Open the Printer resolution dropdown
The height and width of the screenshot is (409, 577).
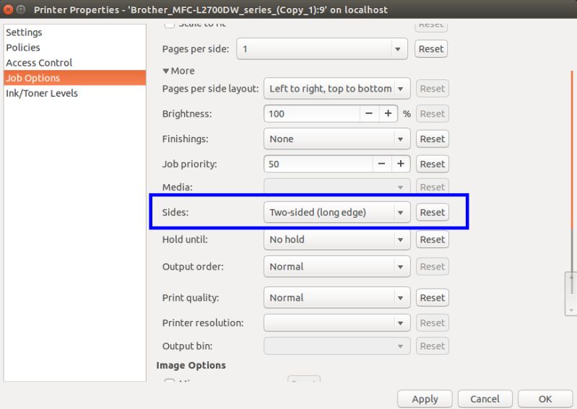pos(337,323)
